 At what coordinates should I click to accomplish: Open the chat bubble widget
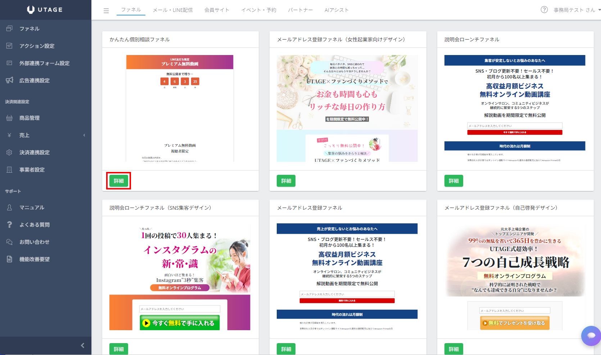tap(591, 336)
